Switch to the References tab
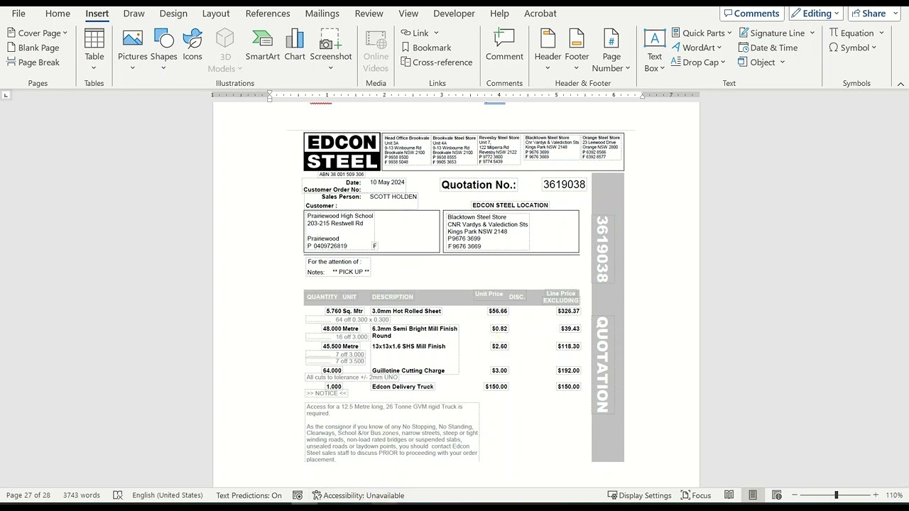Image resolution: width=909 pixels, height=511 pixels. [x=267, y=13]
